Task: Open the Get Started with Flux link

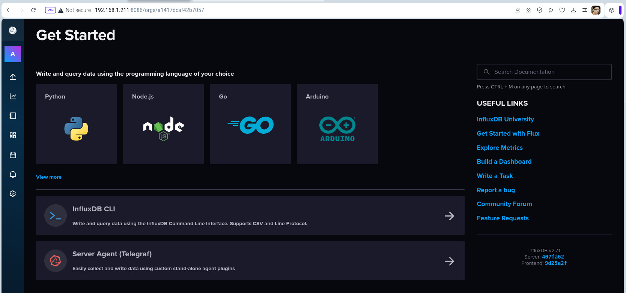Action: pyautogui.click(x=508, y=133)
